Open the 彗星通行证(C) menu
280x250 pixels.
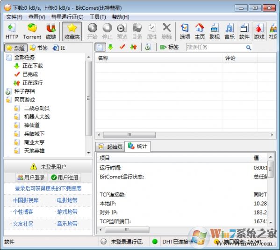click(x=67, y=17)
